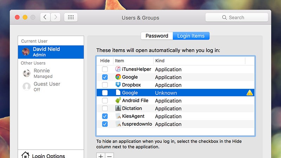Select the Dropbox icon in the list

coord(118,85)
